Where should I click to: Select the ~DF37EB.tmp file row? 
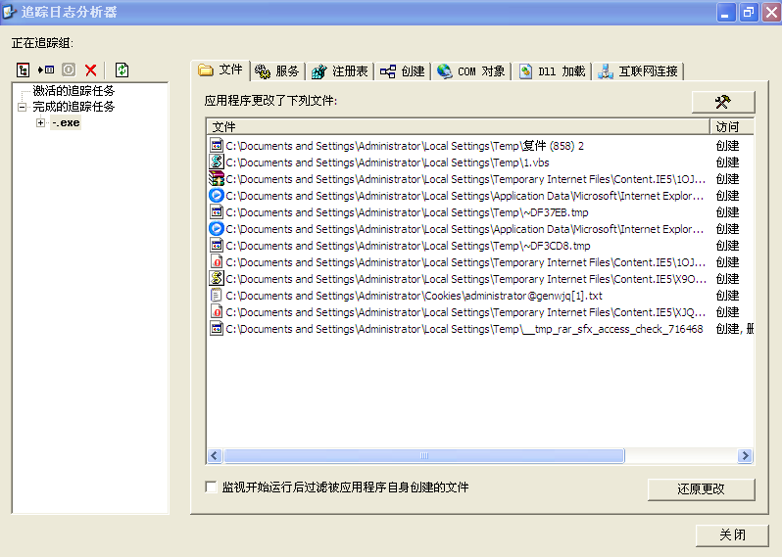click(480, 212)
